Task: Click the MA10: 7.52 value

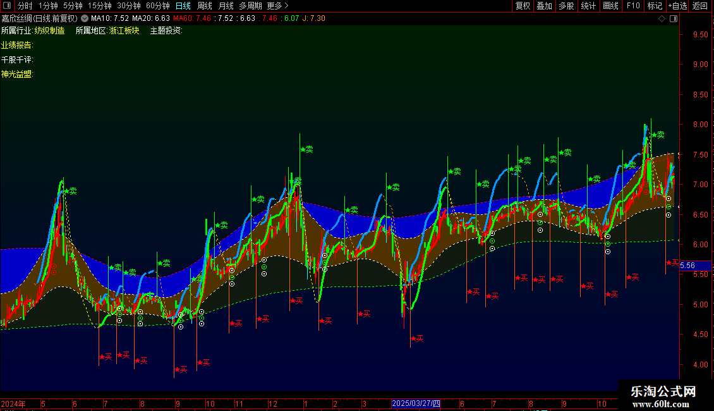Action: point(110,18)
